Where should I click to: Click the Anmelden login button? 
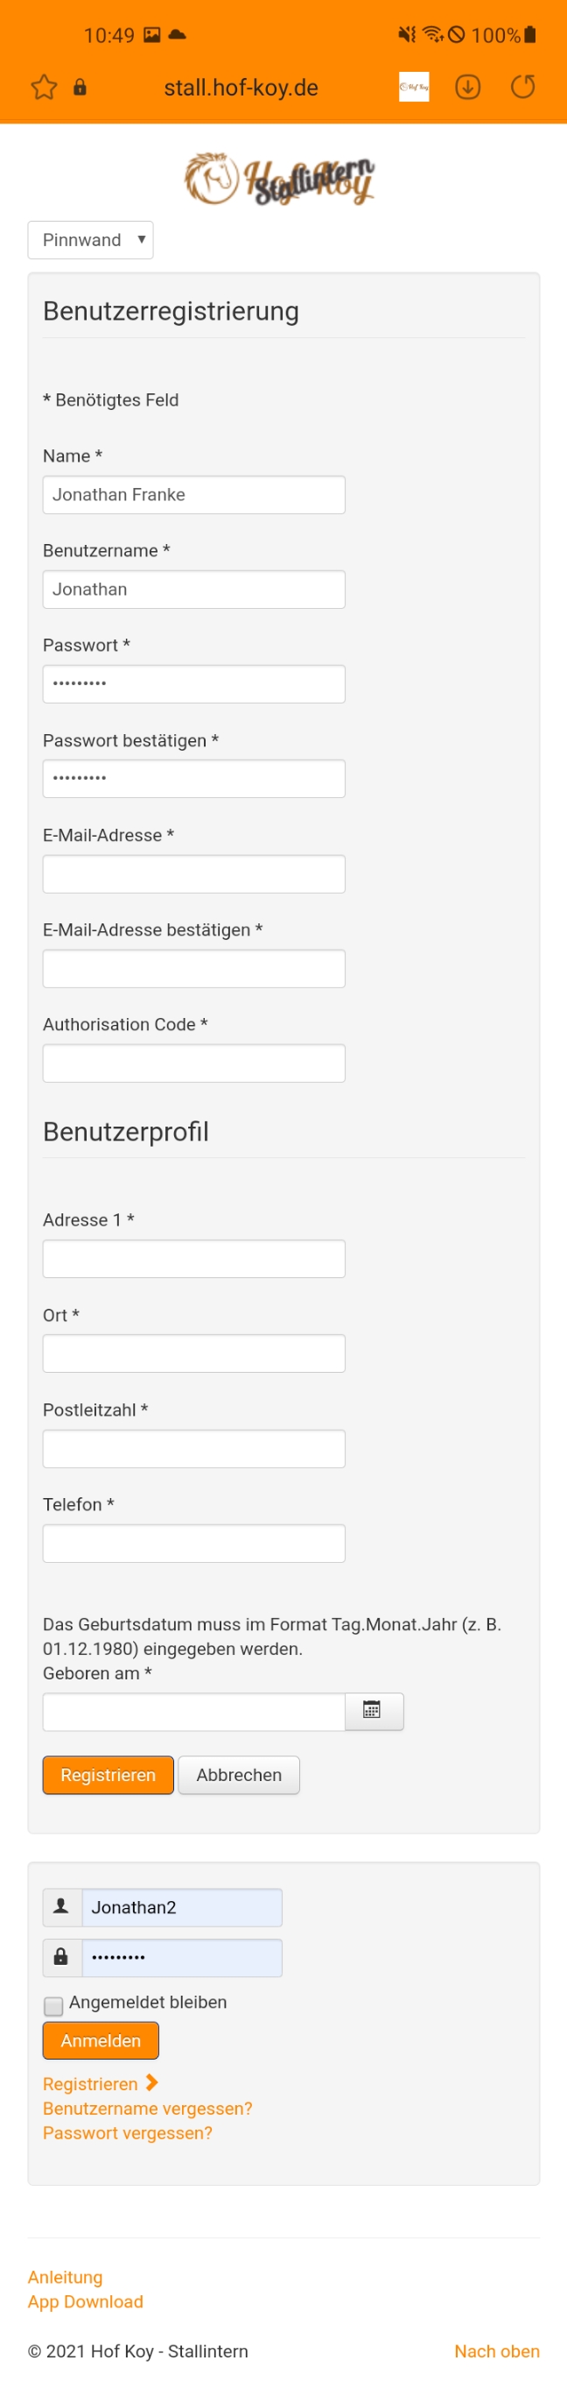click(x=101, y=2040)
